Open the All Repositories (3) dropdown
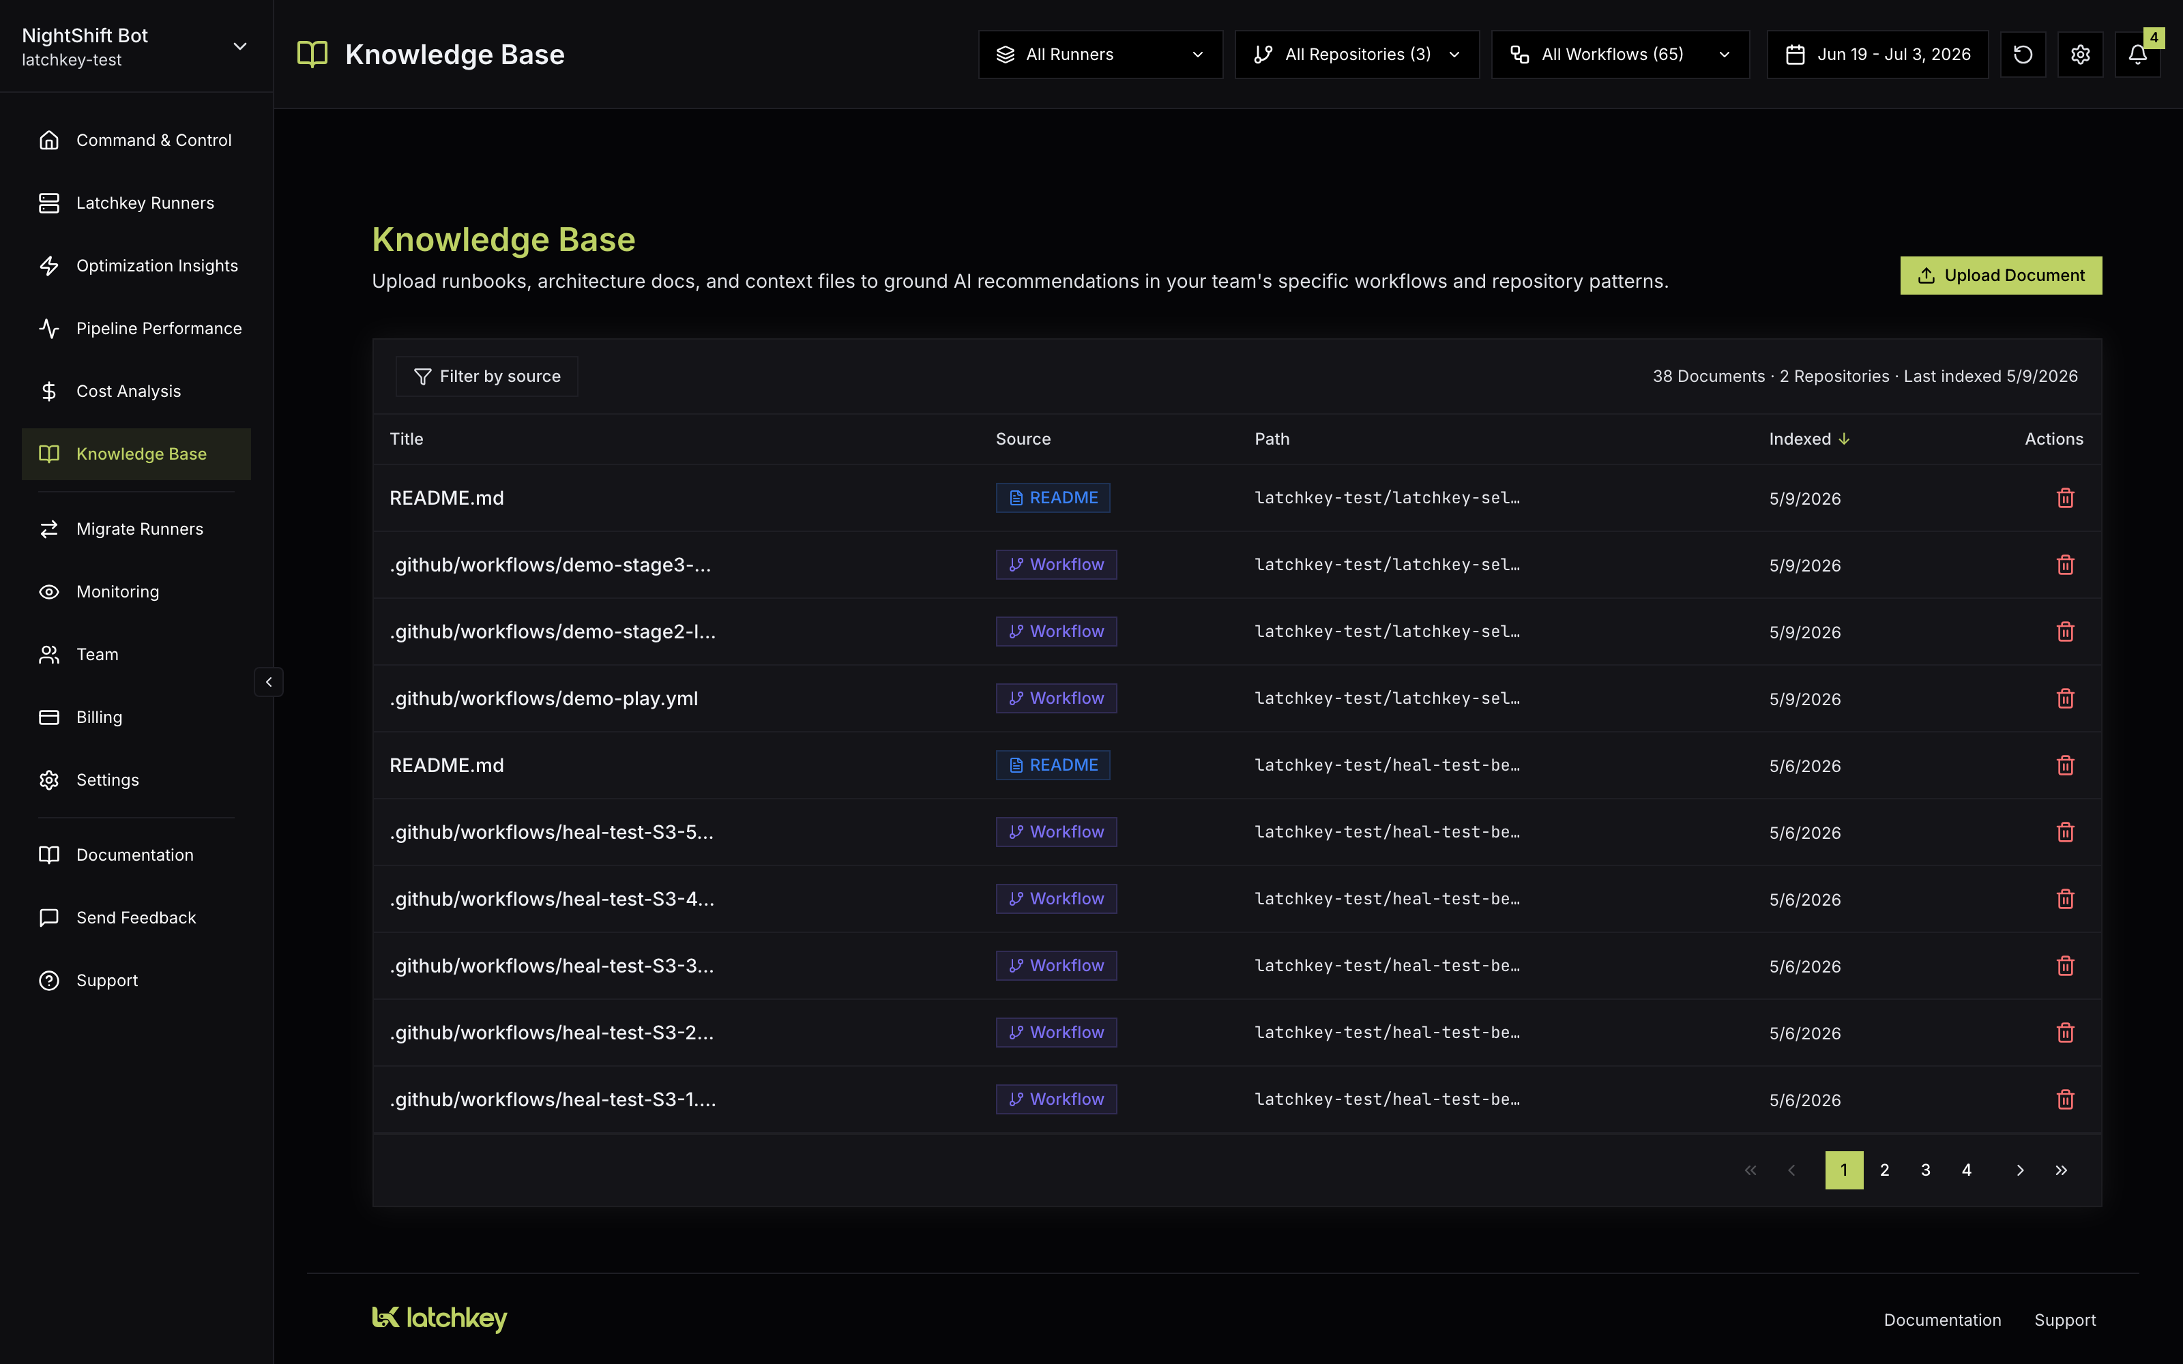Image resolution: width=2183 pixels, height=1364 pixels. point(1357,54)
